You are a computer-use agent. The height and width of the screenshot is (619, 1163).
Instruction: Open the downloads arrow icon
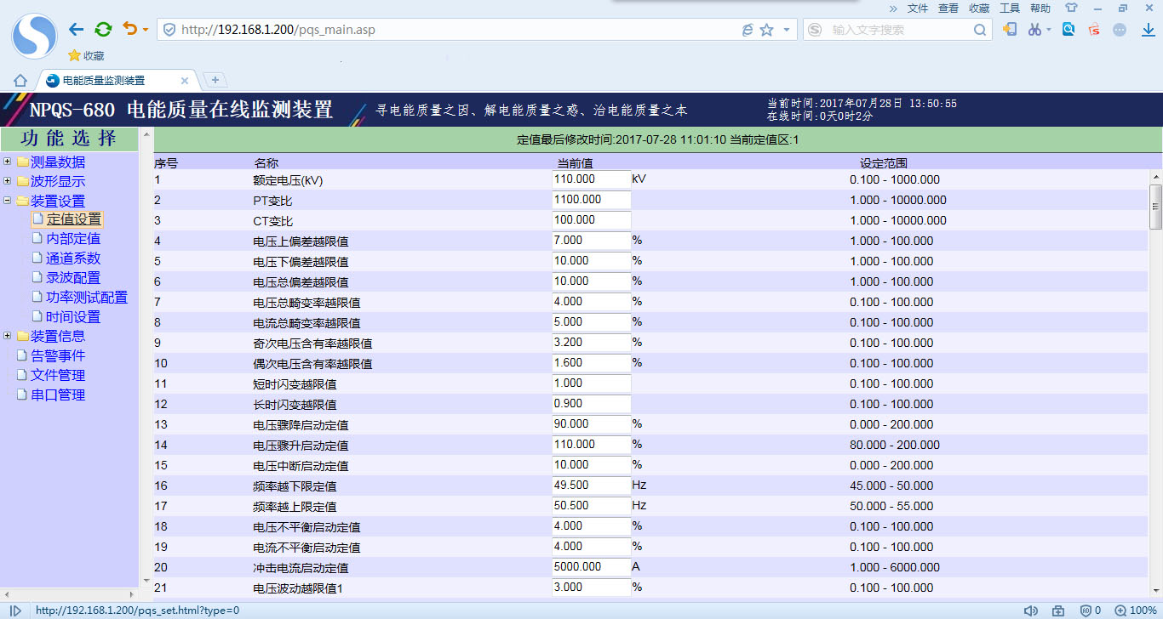click(x=1148, y=29)
